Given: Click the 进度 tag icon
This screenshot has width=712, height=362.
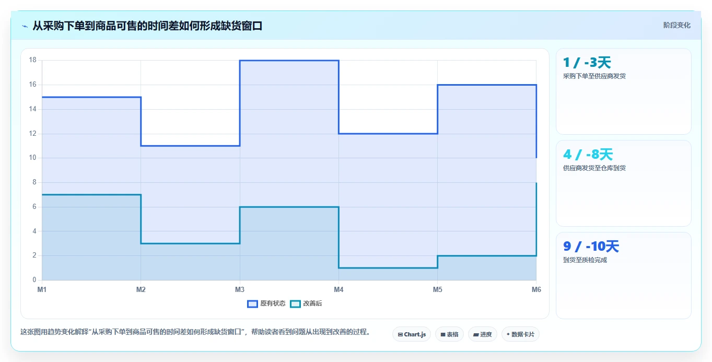Looking at the screenshot, I should point(476,334).
